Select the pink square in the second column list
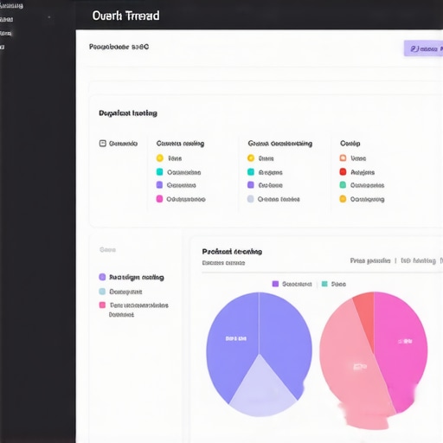Viewport: 443px width, 443px height. tap(159, 199)
